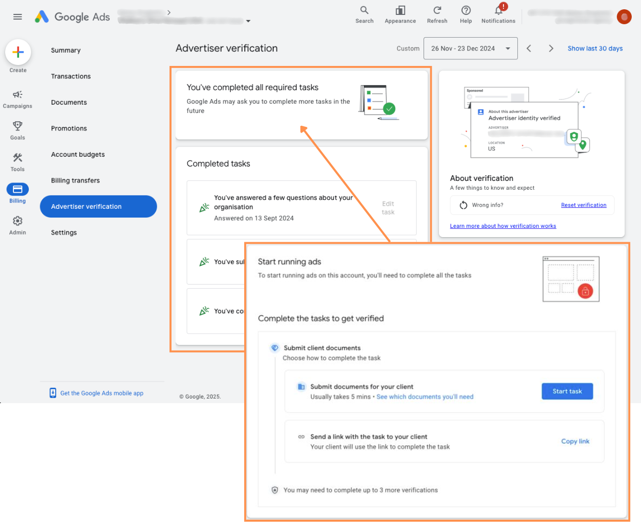Go to Campaigns in the sidebar
This screenshot has height=532, width=641.
tap(18, 99)
